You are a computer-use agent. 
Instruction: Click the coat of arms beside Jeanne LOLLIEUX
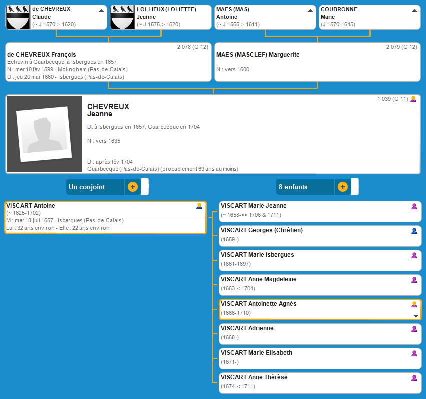123,17
